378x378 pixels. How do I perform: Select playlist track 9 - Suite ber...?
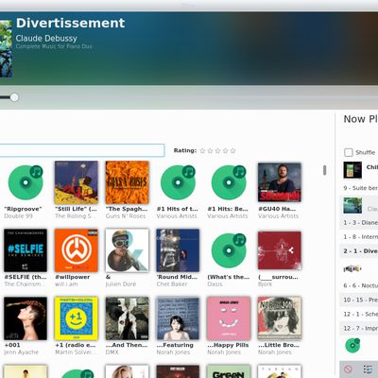360,188
